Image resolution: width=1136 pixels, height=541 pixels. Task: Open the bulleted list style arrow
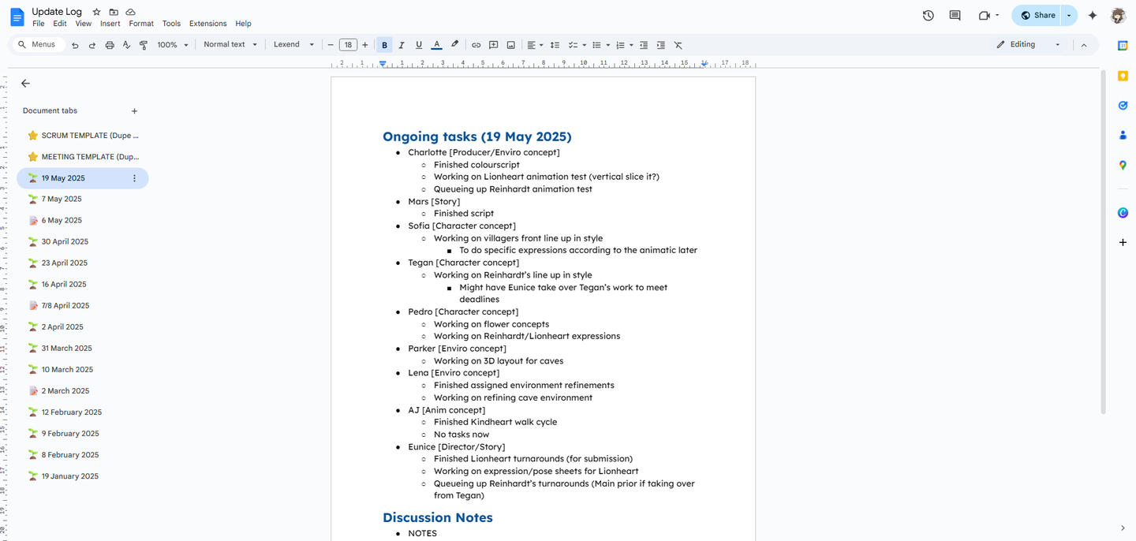(607, 45)
